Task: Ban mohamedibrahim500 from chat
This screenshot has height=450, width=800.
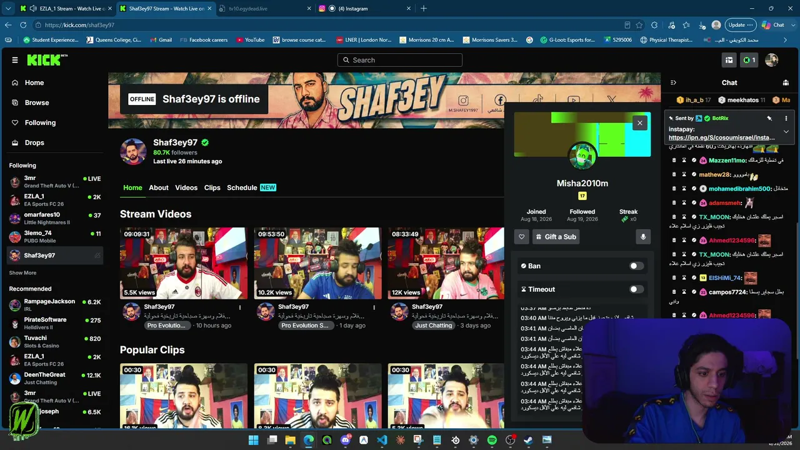Action: [x=694, y=189]
